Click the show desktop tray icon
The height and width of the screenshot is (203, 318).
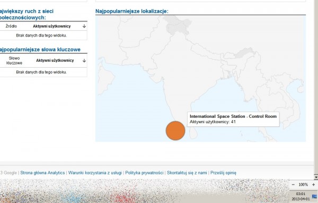(x=315, y=196)
